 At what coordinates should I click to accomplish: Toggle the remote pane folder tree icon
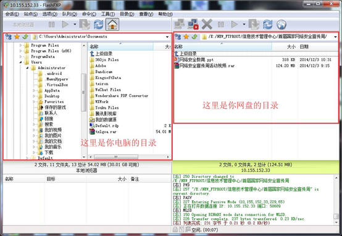pos(178,36)
